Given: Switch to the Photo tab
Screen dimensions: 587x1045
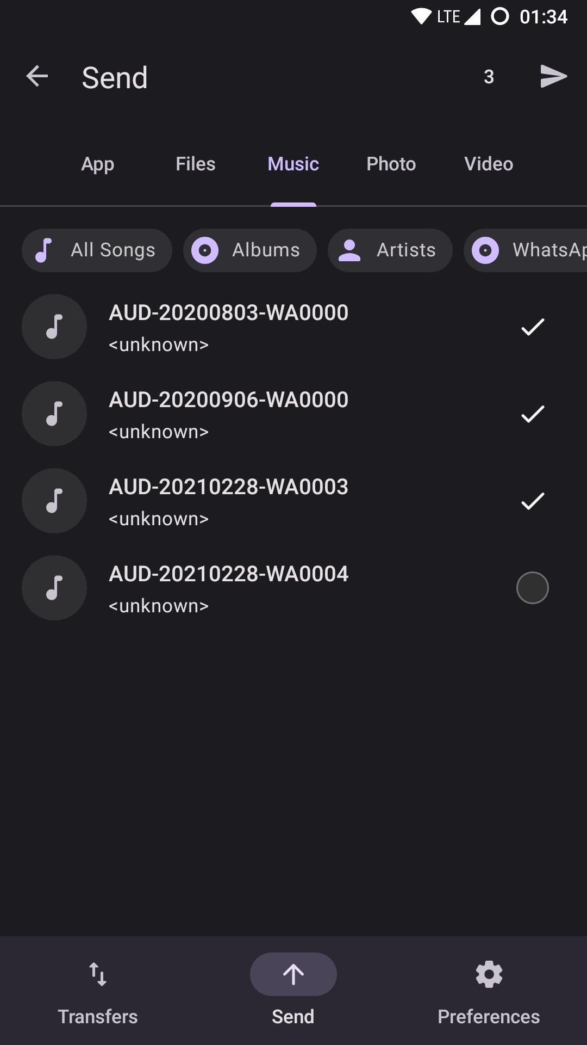Looking at the screenshot, I should coord(391,164).
